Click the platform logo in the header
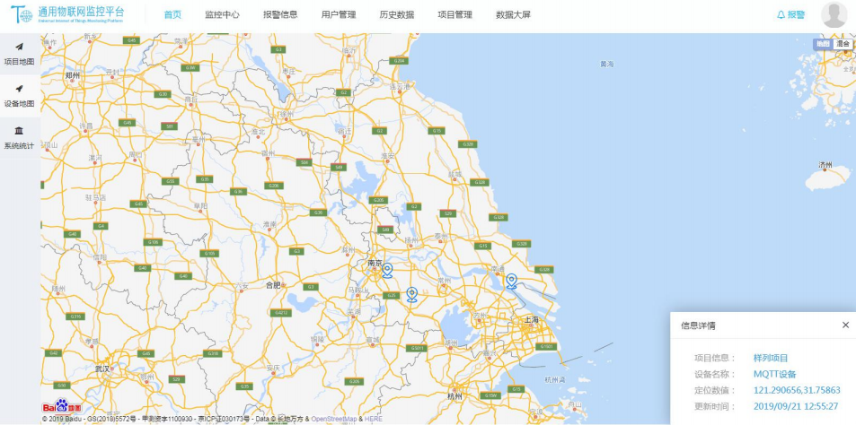Viewport: 856px width, 425px height. (67, 15)
